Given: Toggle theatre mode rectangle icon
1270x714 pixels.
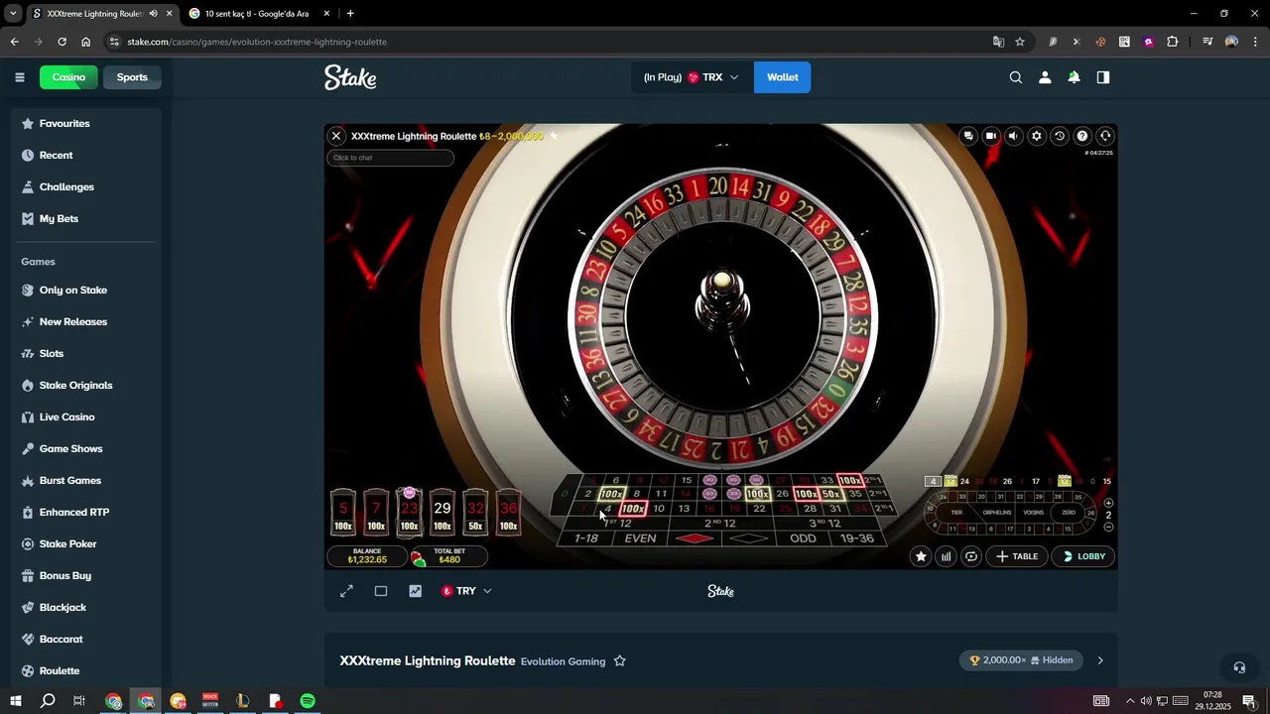Looking at the screenshot, I should (x=381, y=591).
